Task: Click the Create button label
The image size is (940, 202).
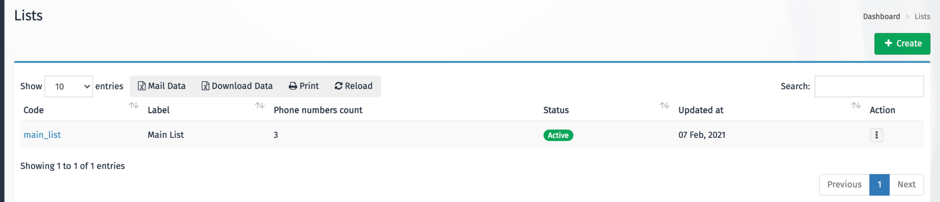Action: tap(909, 44)
